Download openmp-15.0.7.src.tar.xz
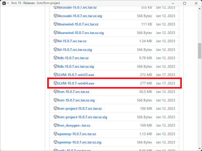 tap(77, 134)
